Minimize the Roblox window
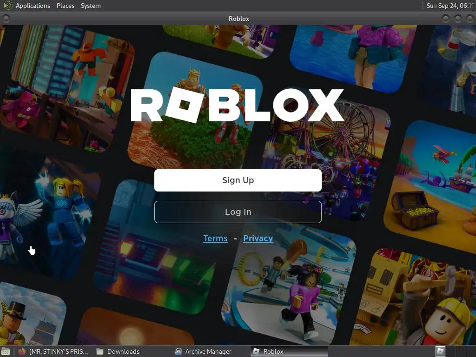This screenshot has width=476, height=357. [446, 19]
